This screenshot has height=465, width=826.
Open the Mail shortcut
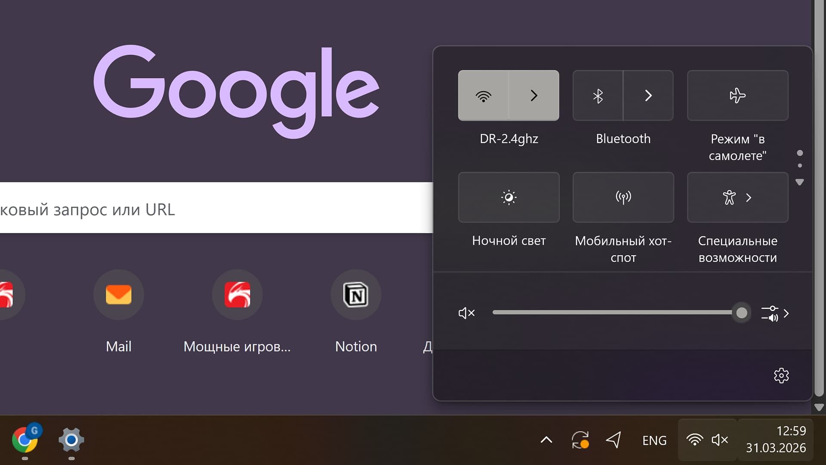[119, 295]
